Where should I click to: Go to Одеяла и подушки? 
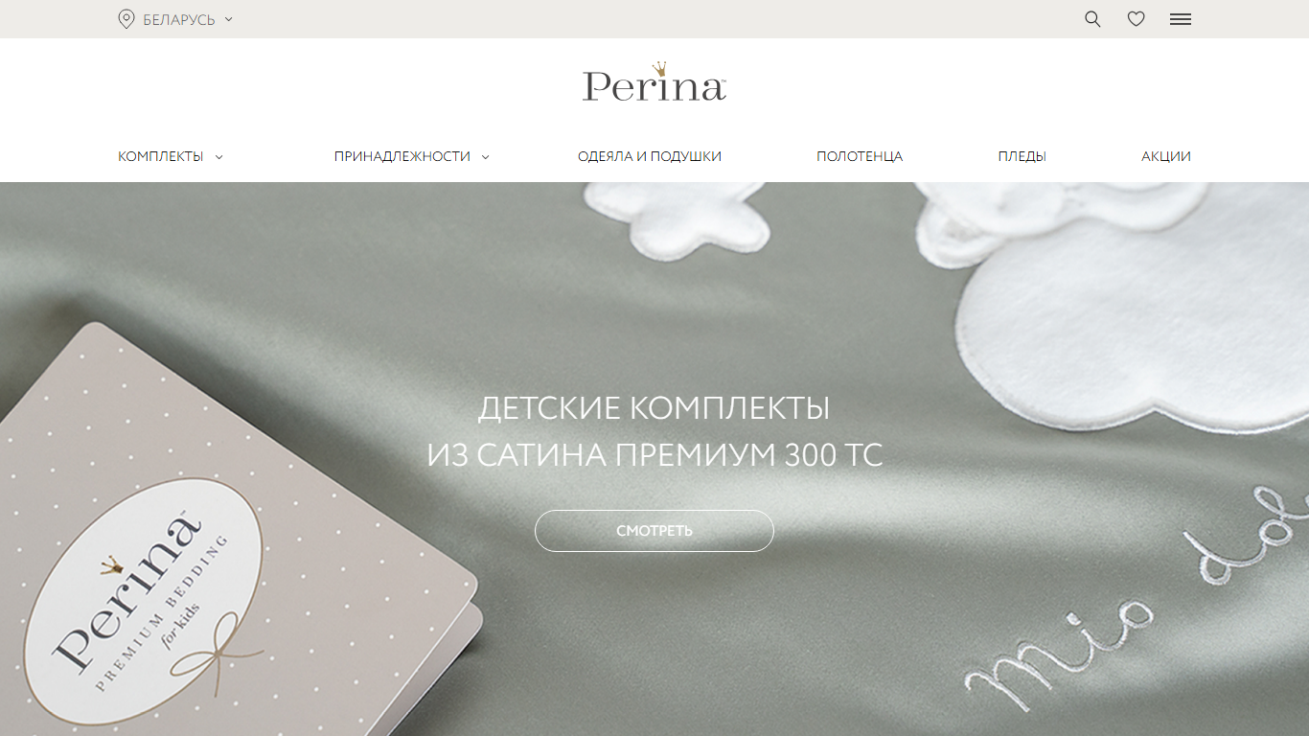[x=650, y=156]
